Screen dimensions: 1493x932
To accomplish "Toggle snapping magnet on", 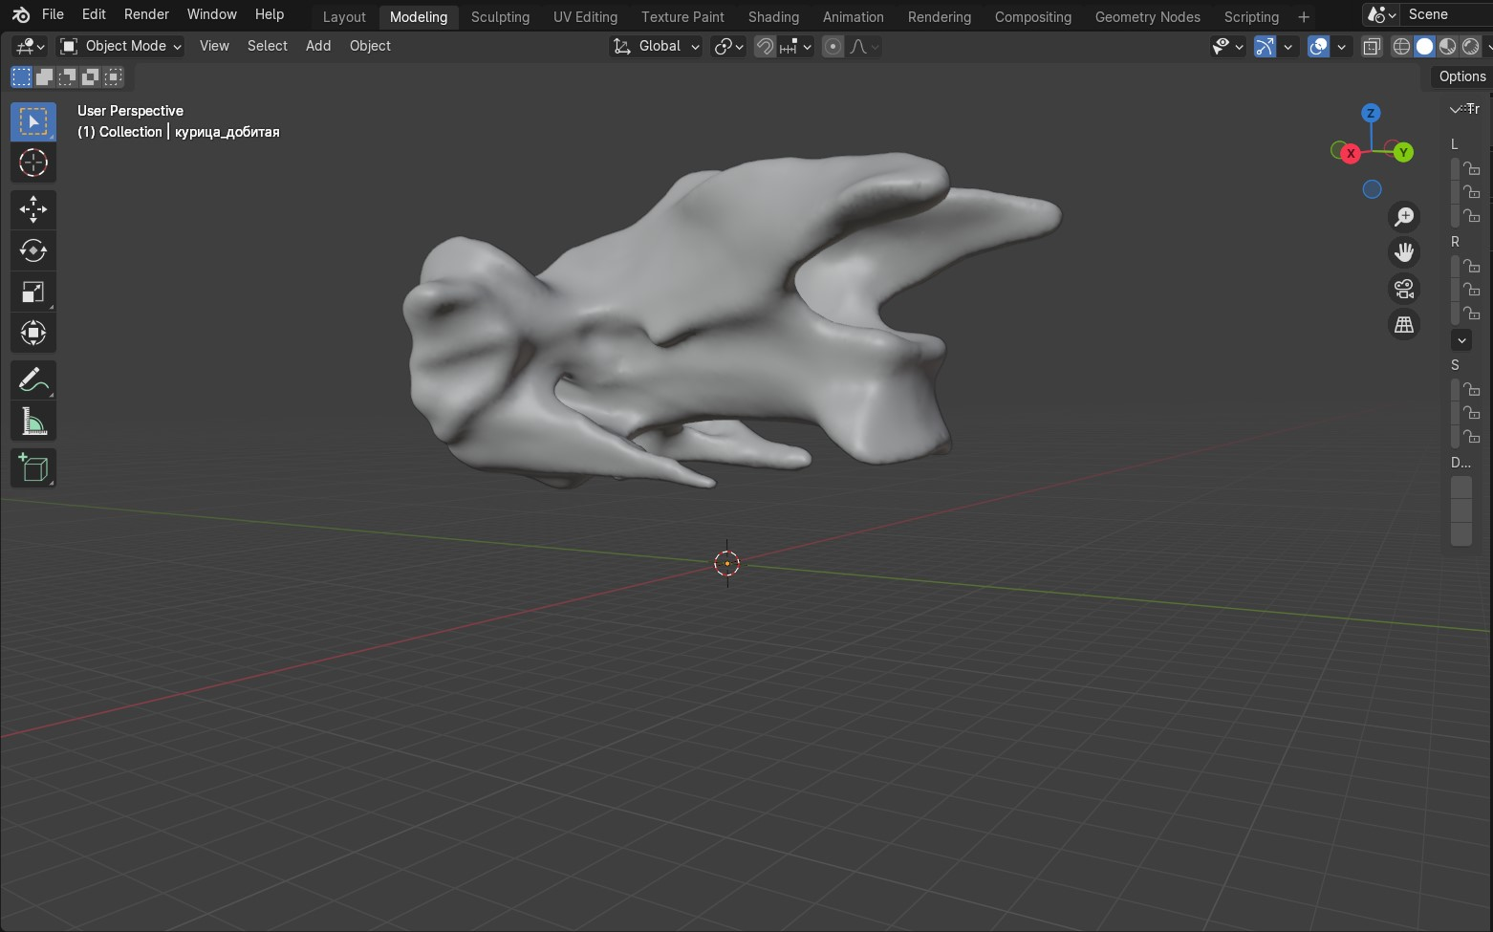I will (765, 47).
